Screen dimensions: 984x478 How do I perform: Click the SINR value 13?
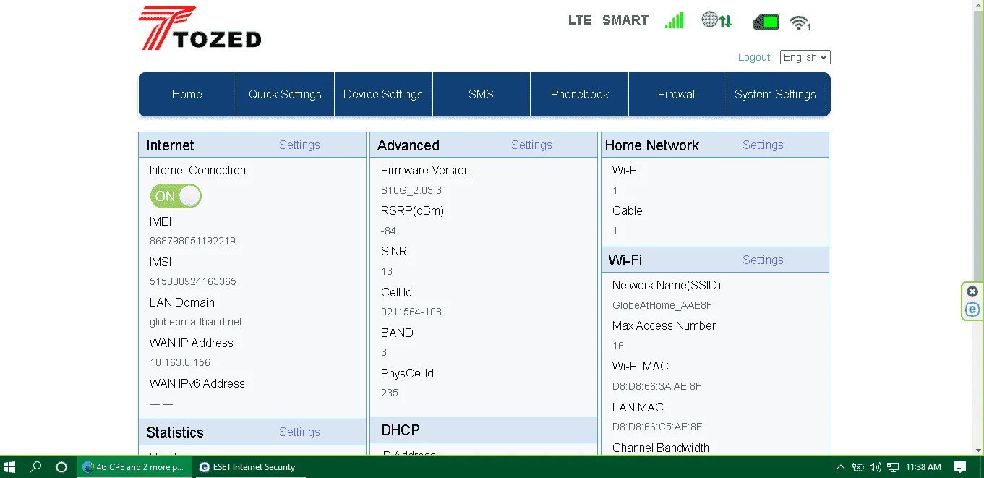(x=387, y=271)
